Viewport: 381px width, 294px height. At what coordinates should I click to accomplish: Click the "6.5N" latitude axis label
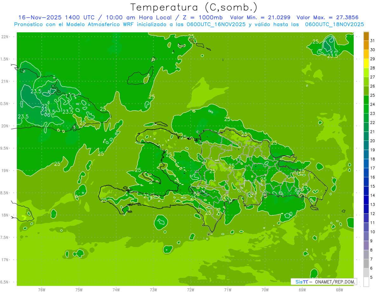click(x=5, y=282)
